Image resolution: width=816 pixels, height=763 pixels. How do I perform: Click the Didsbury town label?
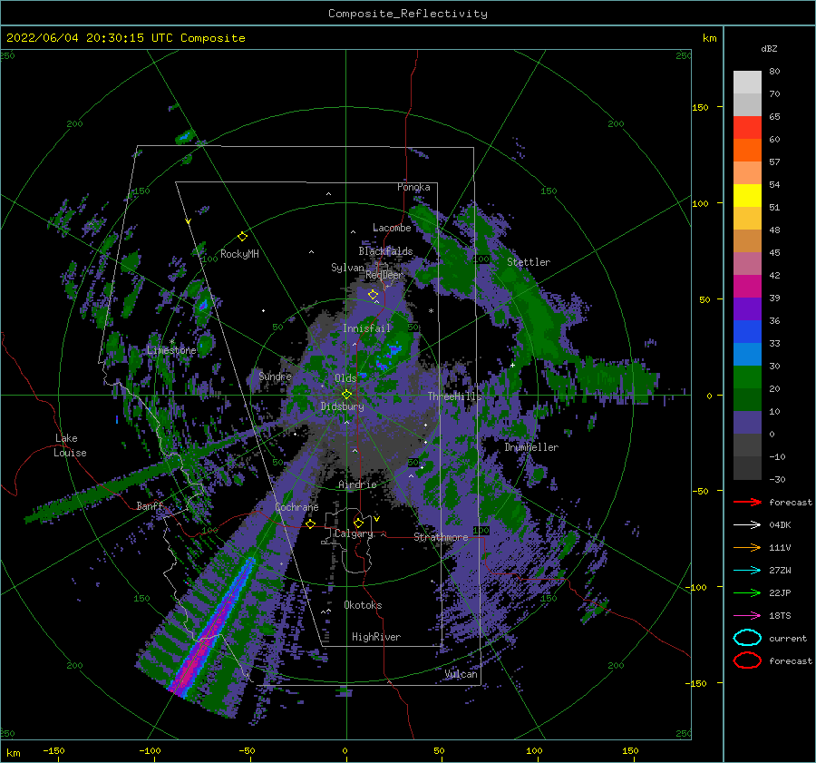pos(343,406)
